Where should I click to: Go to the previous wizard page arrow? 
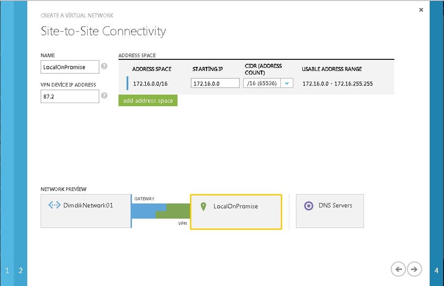(x=398, y=269)
